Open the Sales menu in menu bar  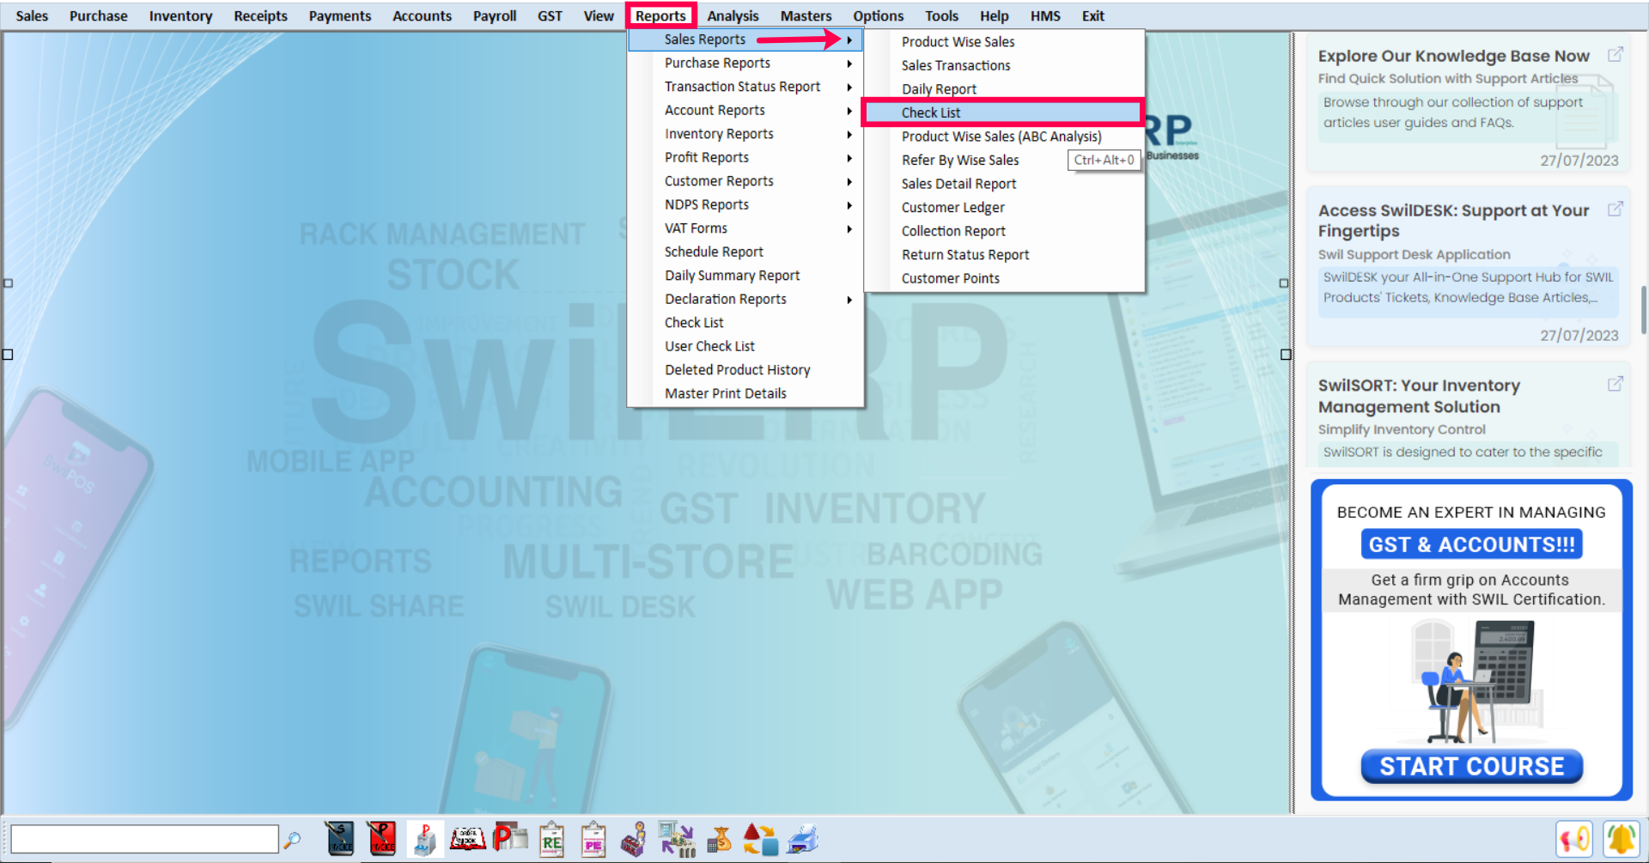coord(32,15)
